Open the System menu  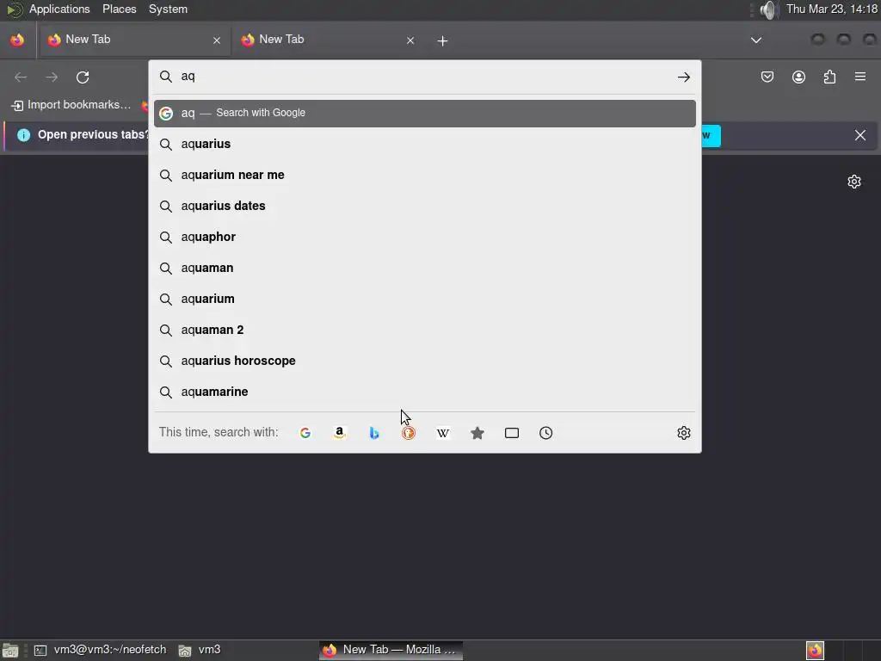tap(168, 9)
